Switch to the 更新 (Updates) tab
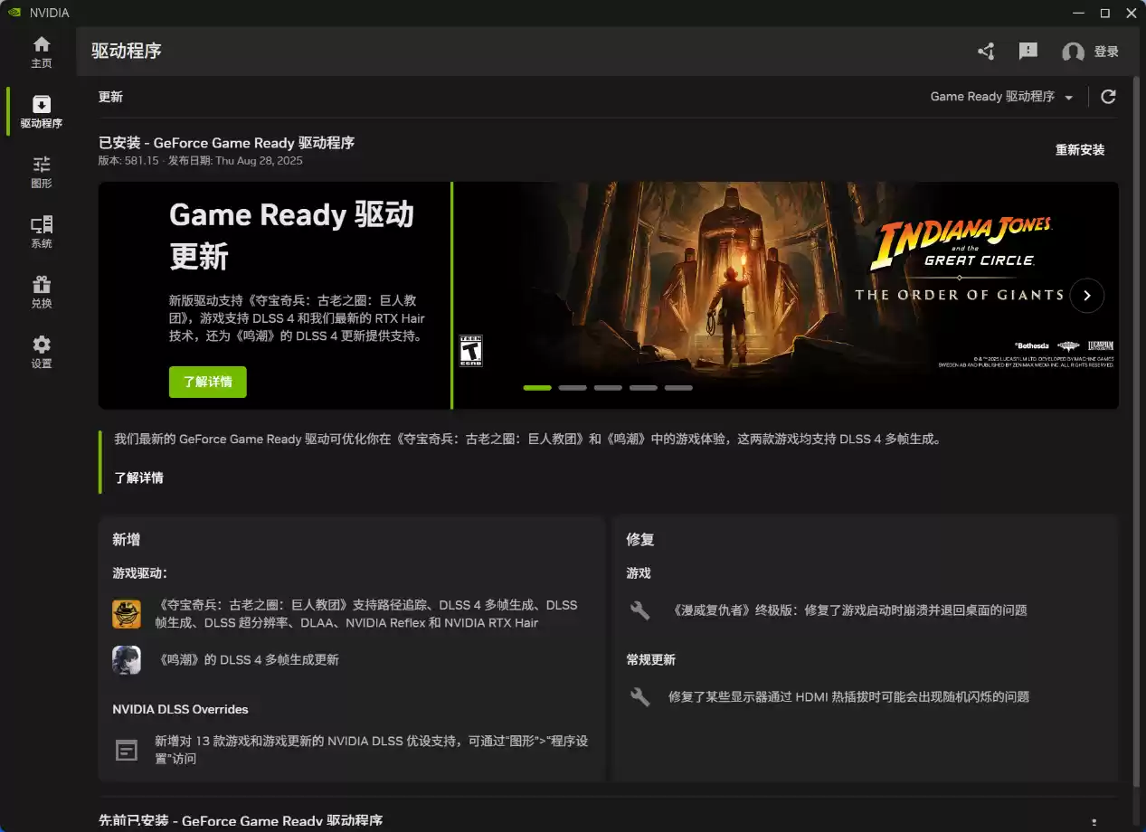 click(109, 97)
